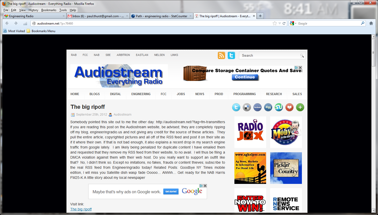
Task: Follow "The big ripoff" visit link
Action: 81,209
